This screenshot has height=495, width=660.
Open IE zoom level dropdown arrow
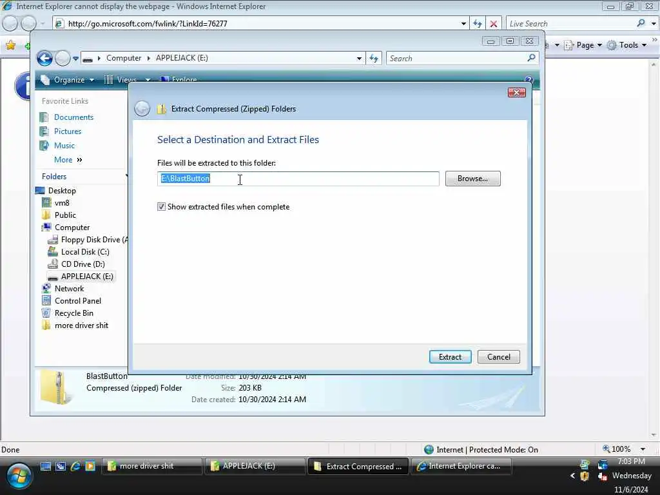coord(643,449)
